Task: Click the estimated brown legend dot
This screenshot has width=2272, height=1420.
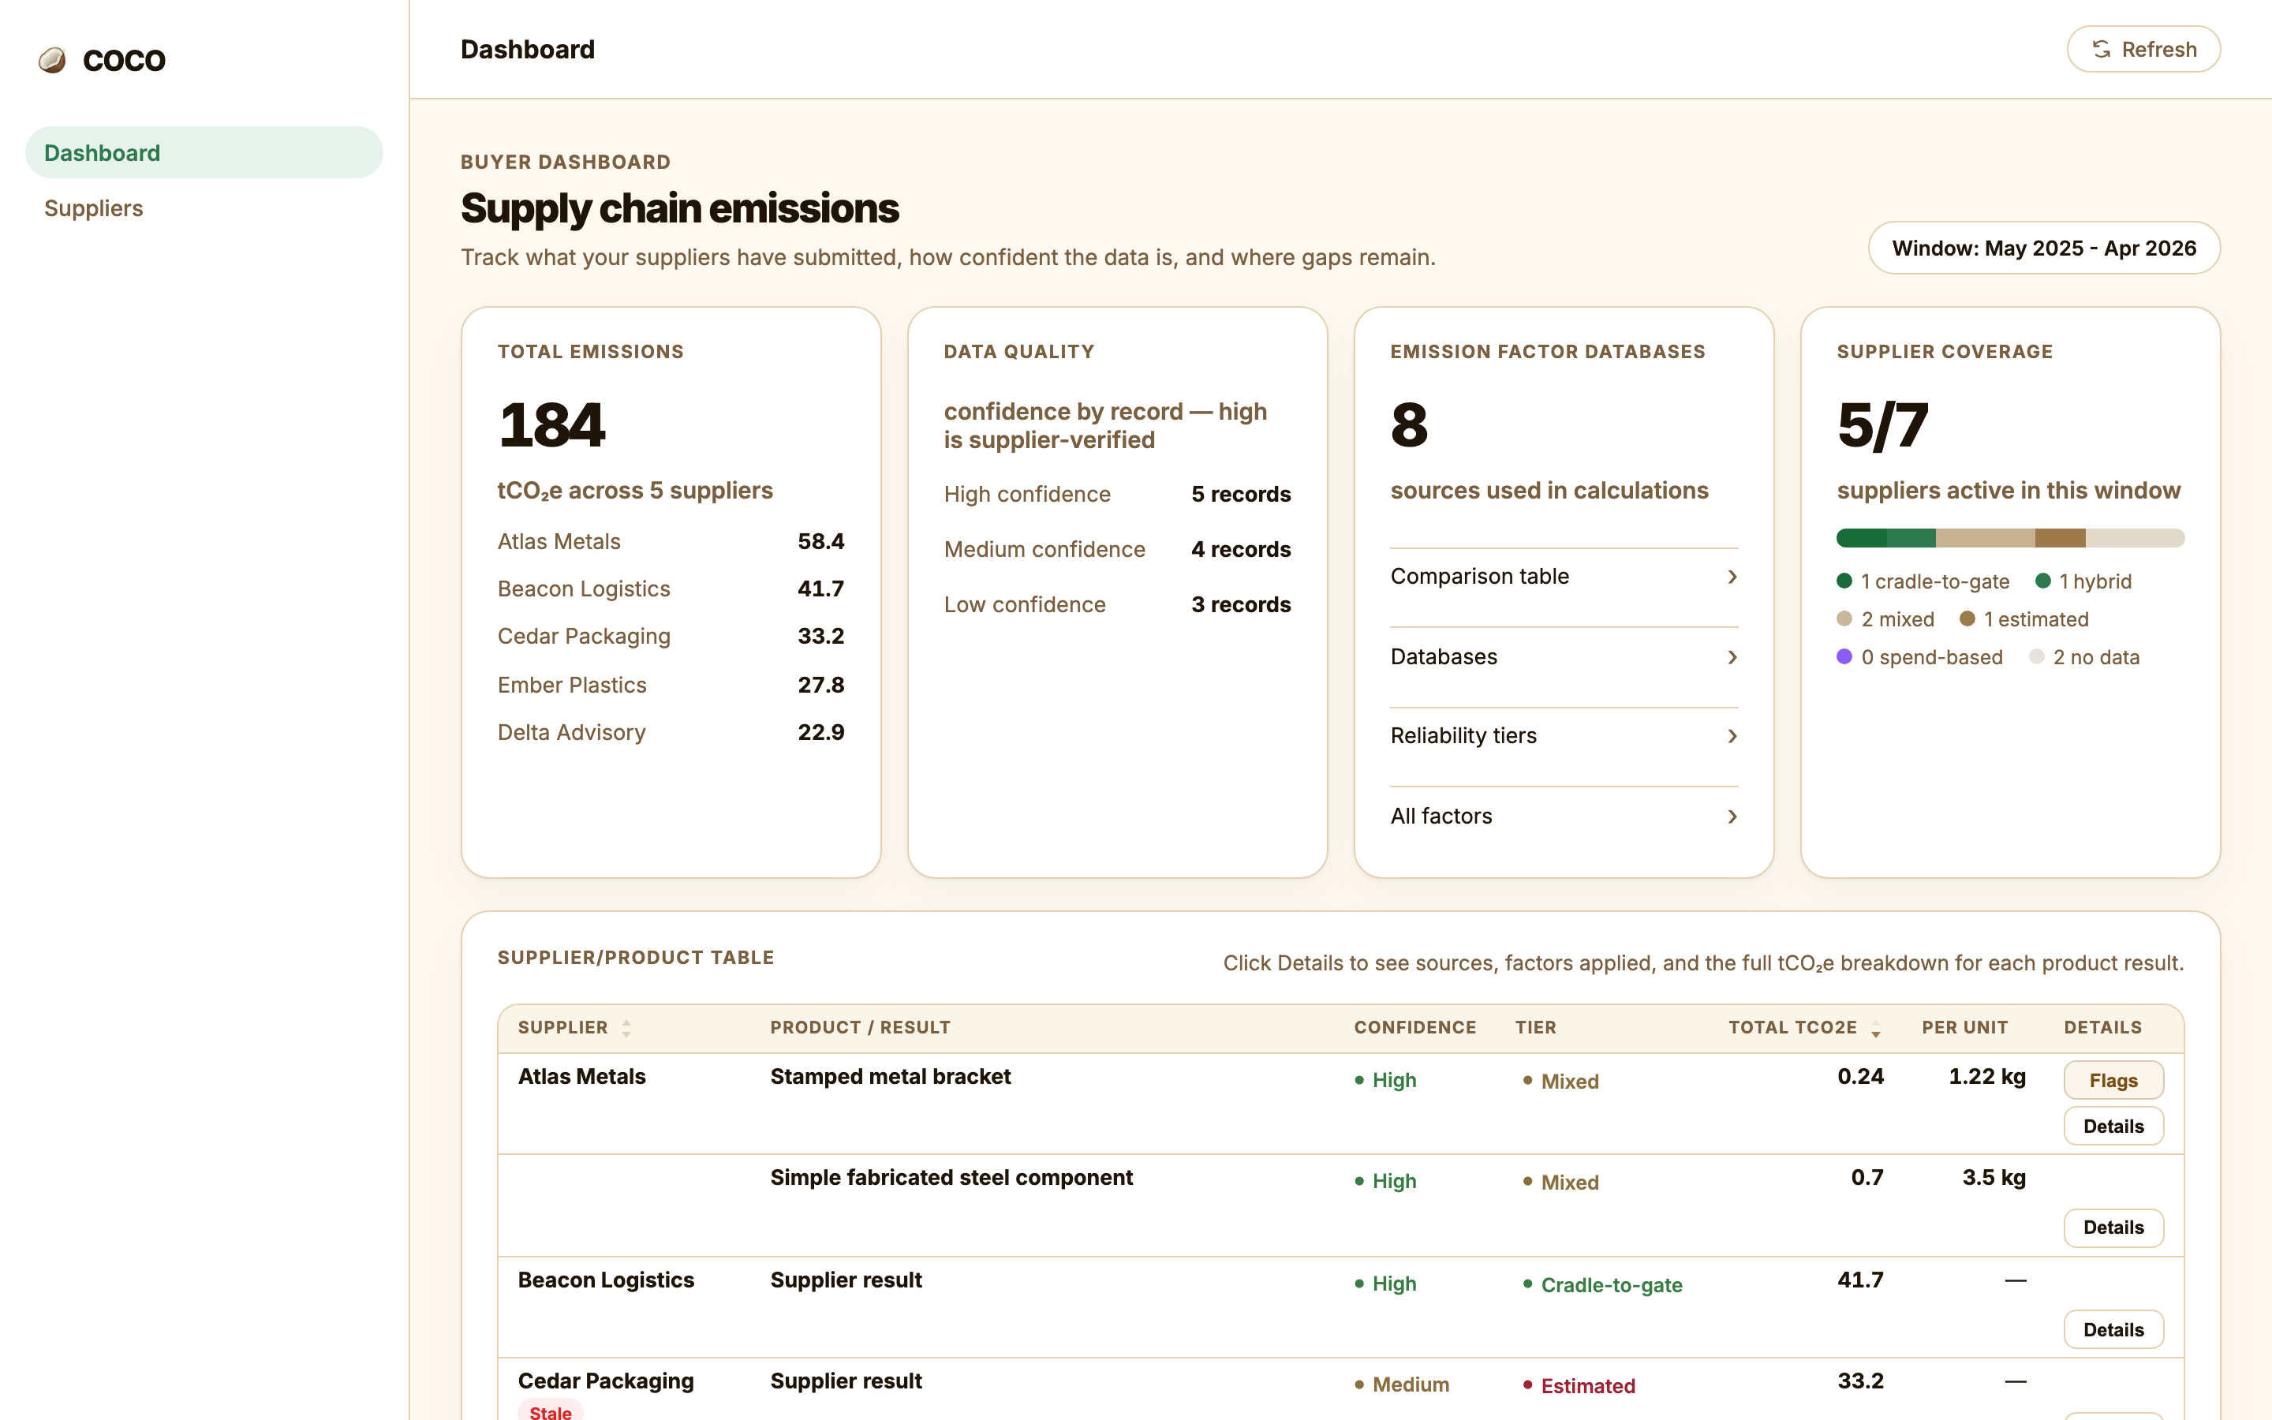Action: tap(1967, 618)
